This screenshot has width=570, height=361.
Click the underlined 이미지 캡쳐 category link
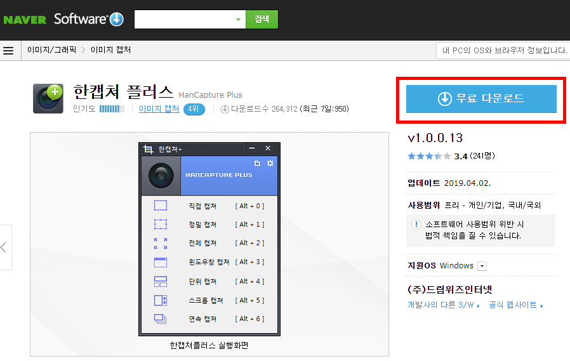(x=159, y=109)
